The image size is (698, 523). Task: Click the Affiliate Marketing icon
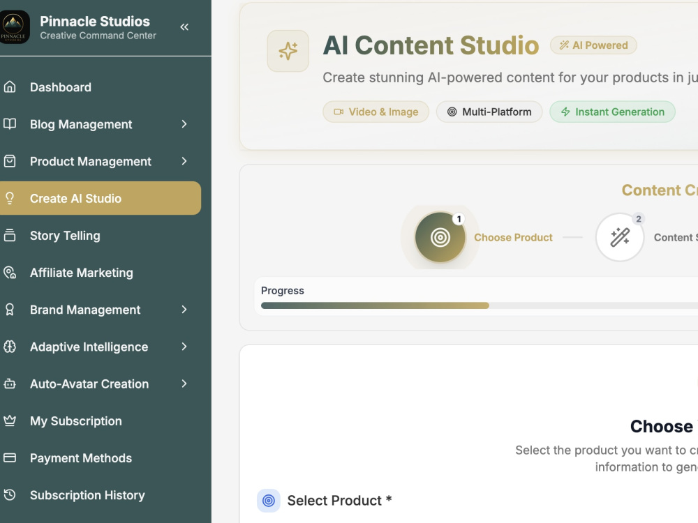coord(10,272)
